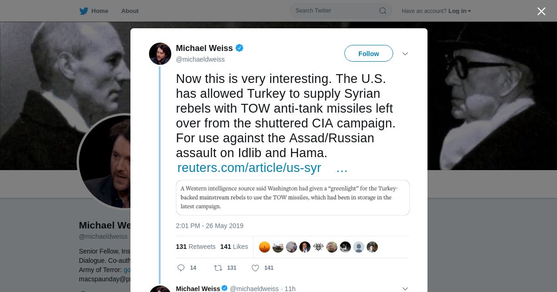Open the reuters.com article link
This screenshot has height=292, width=557.
(x=249, y=168)
